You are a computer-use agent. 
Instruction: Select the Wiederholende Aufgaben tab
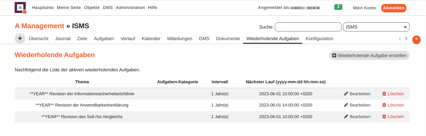tap(273, 38)
